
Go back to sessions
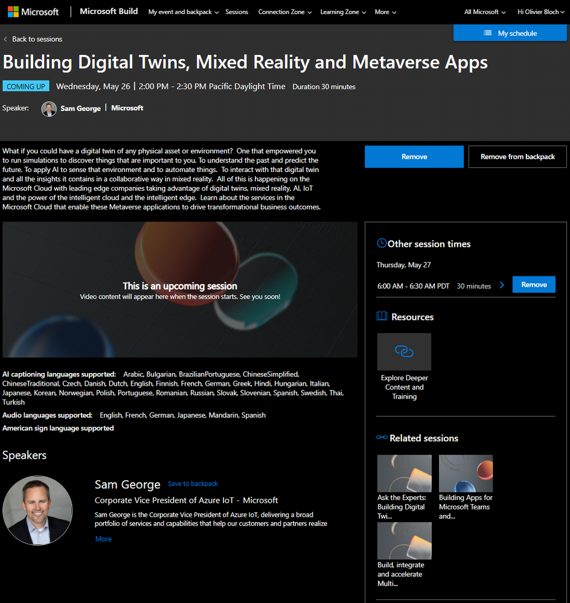37,39
